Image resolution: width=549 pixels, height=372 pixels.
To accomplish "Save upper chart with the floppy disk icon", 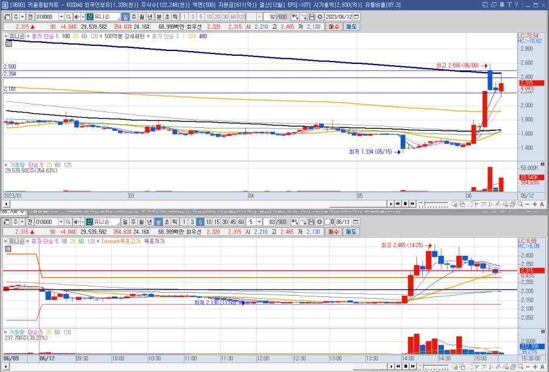I will pos(311,17).
